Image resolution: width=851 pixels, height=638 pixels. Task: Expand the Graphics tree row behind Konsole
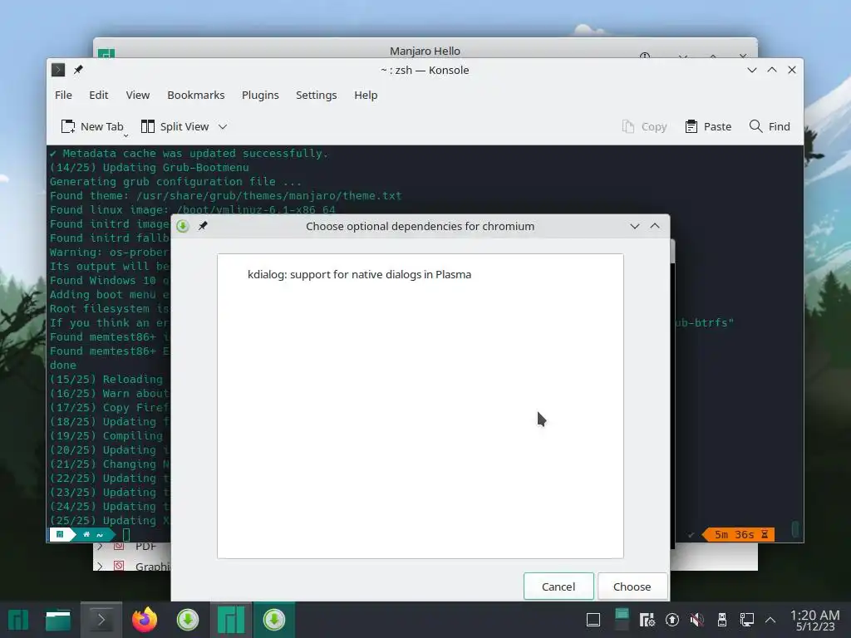[x=100, y=566]
